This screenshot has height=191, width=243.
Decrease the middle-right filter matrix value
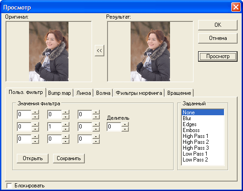click(x=96, y=129)
